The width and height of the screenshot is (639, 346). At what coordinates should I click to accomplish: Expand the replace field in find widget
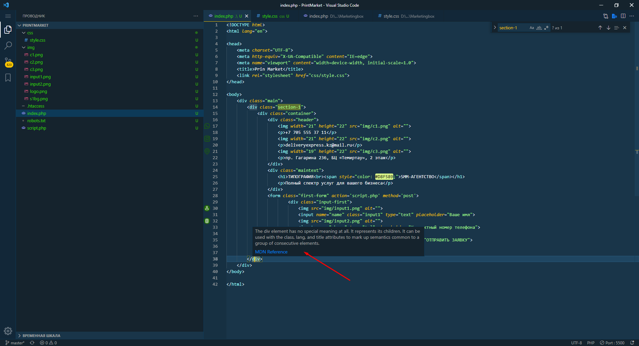click(495, 28)
